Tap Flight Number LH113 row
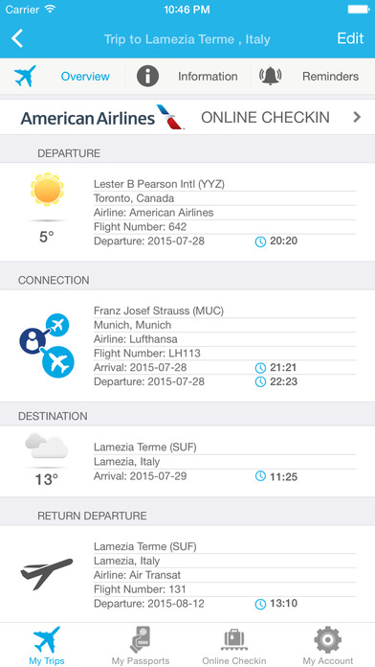 point(225,353)
